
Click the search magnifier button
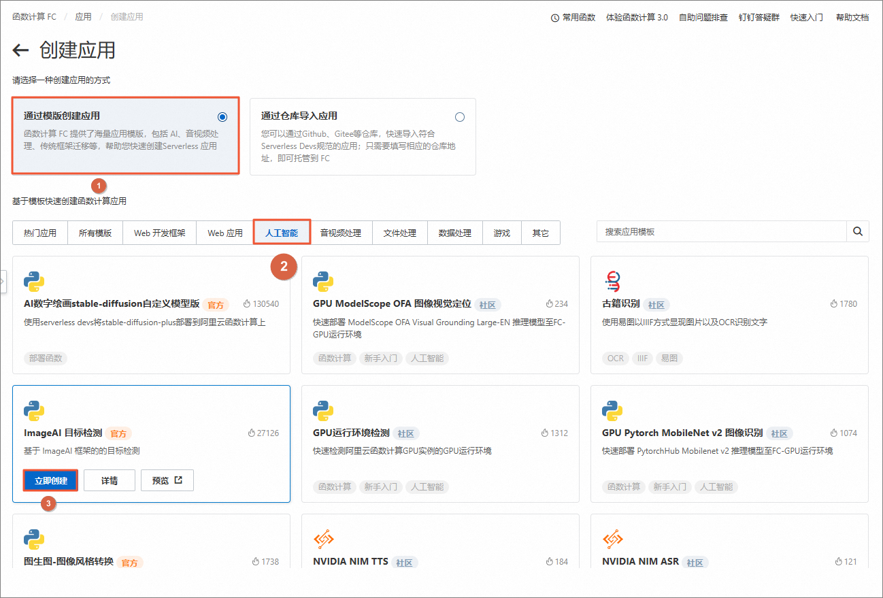click(858, 232)
